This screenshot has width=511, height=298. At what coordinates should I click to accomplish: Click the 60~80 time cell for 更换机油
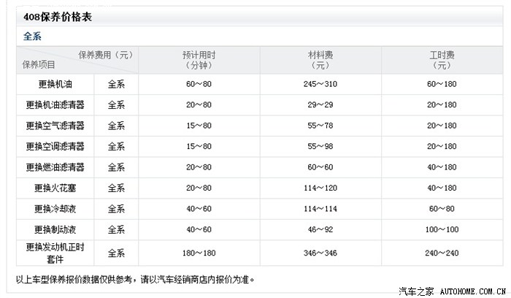point(199,84)
